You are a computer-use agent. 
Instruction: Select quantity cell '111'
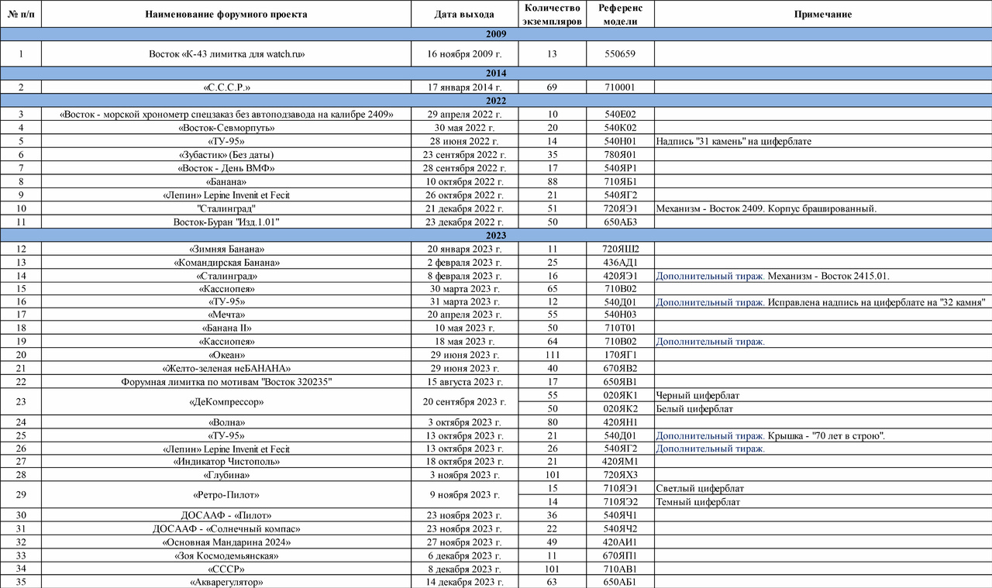coord(552,355)
